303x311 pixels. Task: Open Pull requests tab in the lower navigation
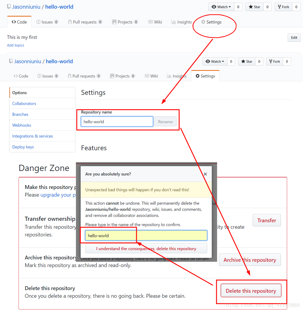(84, 76)
